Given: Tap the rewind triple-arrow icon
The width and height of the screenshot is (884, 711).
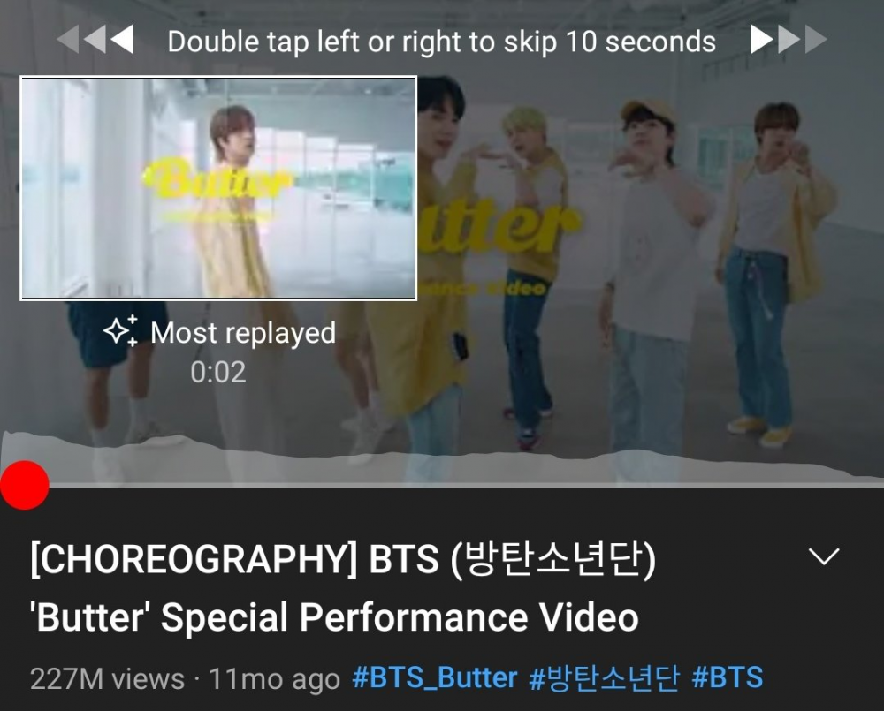Looking at the screenshot, I should point(95,40).
